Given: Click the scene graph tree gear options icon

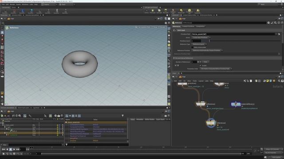Looking at the screenshot, I should [55, 116].
